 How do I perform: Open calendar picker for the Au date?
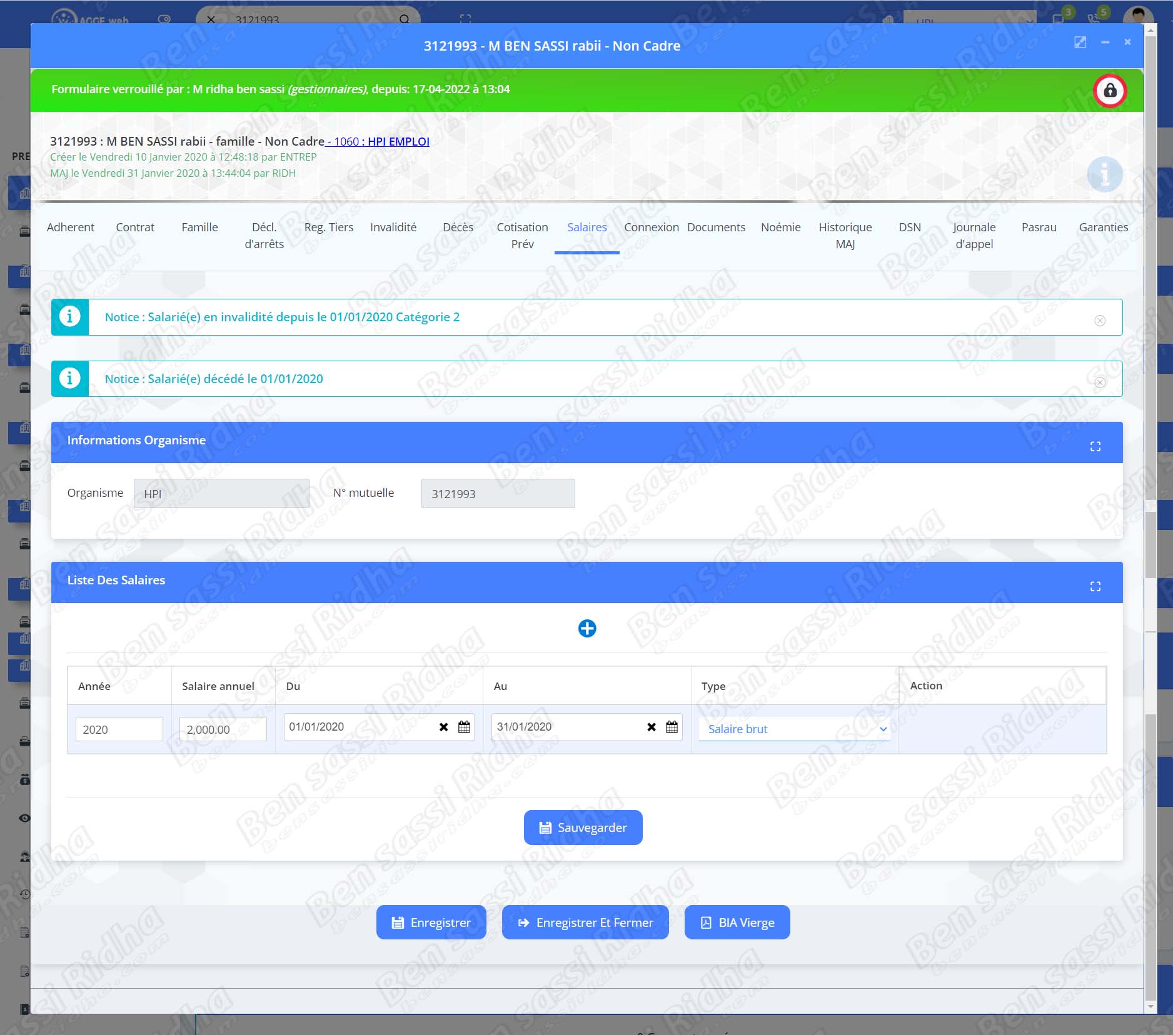pyautogui.click(x=672, y=727)
